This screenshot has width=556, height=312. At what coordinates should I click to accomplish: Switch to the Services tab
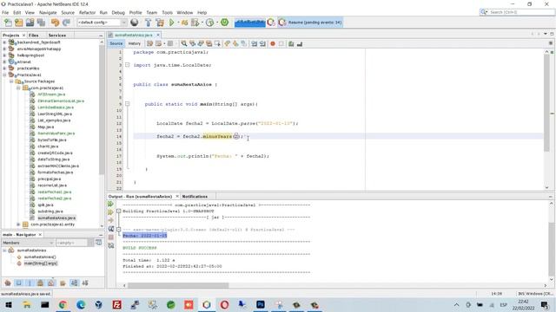tap(57, 36)
